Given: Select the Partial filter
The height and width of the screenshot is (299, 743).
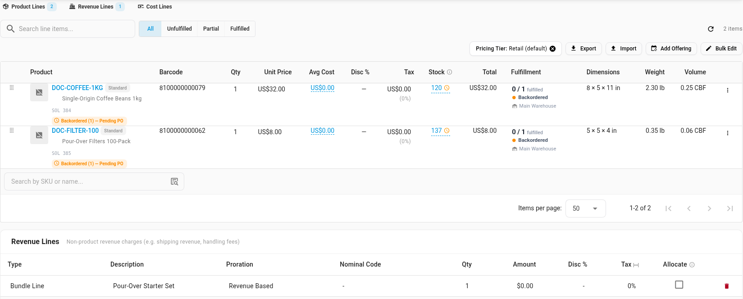Looking at the screenshot, I should (x=211, y=29).
